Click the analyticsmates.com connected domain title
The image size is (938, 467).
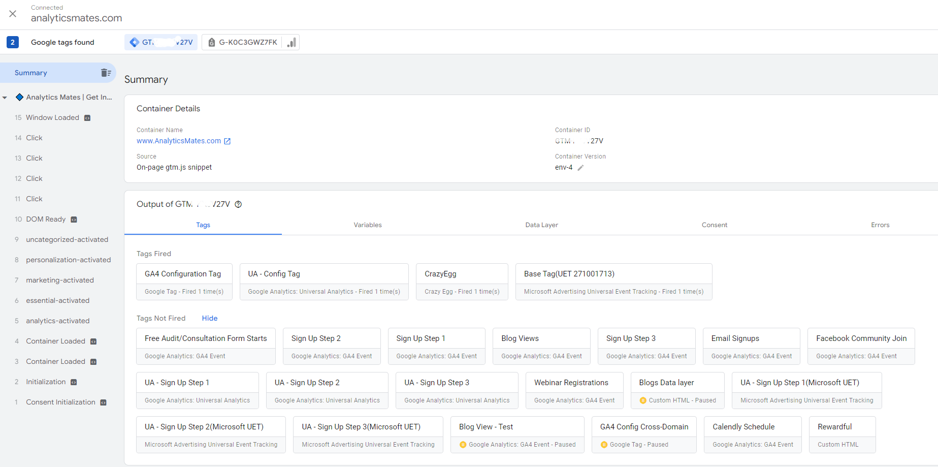[77, 18]
